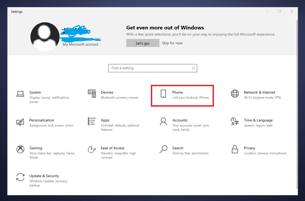Click the Devices category title
305x201 pixels.
pos(107,92)
